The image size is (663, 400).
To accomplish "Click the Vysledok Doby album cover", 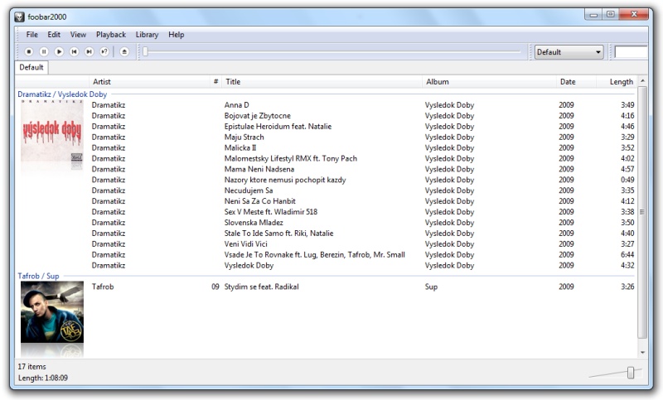I will 52,132.
